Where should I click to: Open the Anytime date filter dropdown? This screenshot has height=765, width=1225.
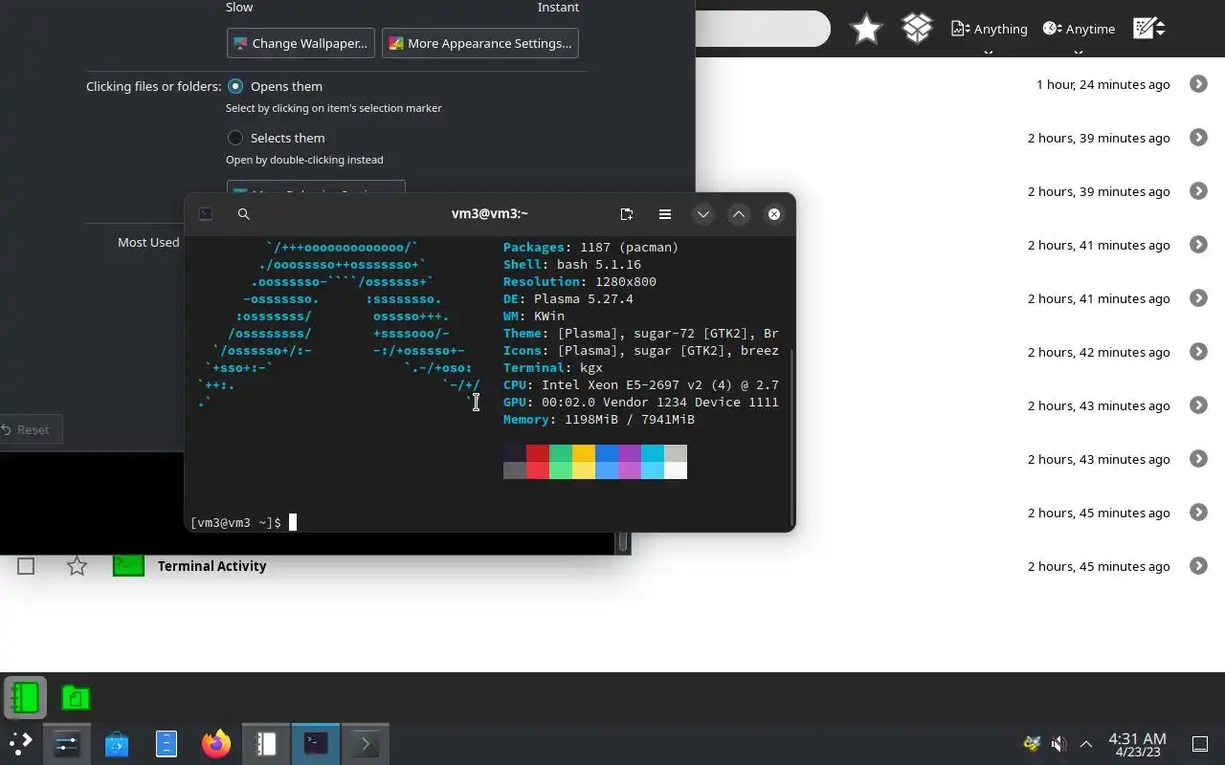coord(1079,29)
